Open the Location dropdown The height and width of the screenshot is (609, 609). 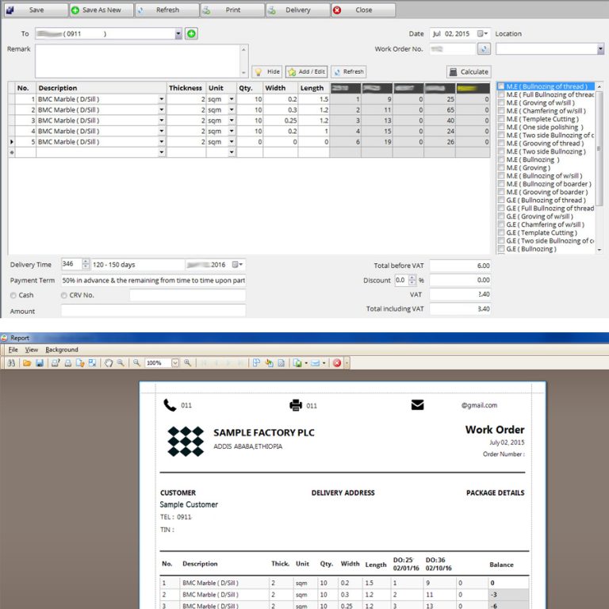tap(600, 49)
